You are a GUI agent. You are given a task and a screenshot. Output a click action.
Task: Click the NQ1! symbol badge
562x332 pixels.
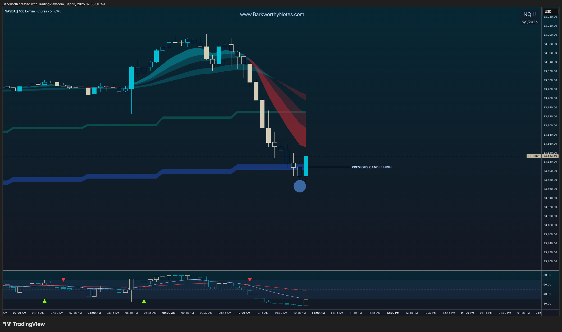[x=529, y=15]
